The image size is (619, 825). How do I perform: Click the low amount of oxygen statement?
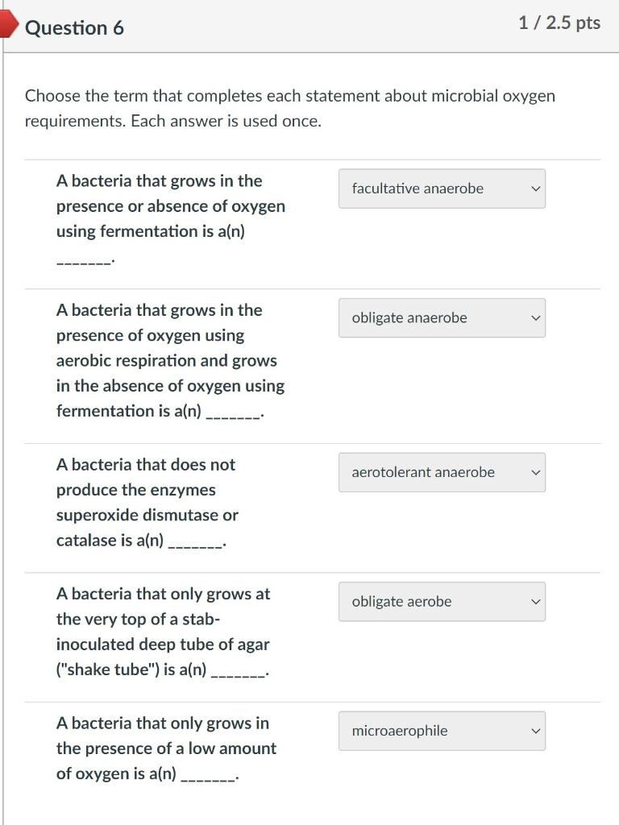[x=166, y=748]
